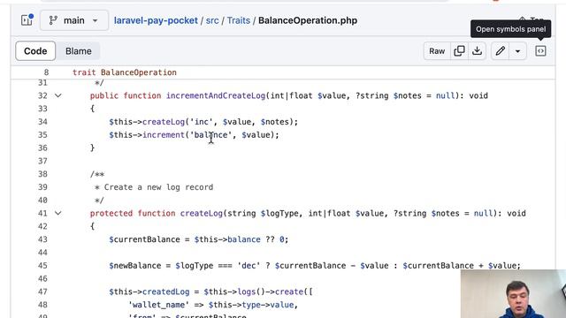Open the Raw file view
This screenshot has height=318, width=566.
click(x=437, y=51)
